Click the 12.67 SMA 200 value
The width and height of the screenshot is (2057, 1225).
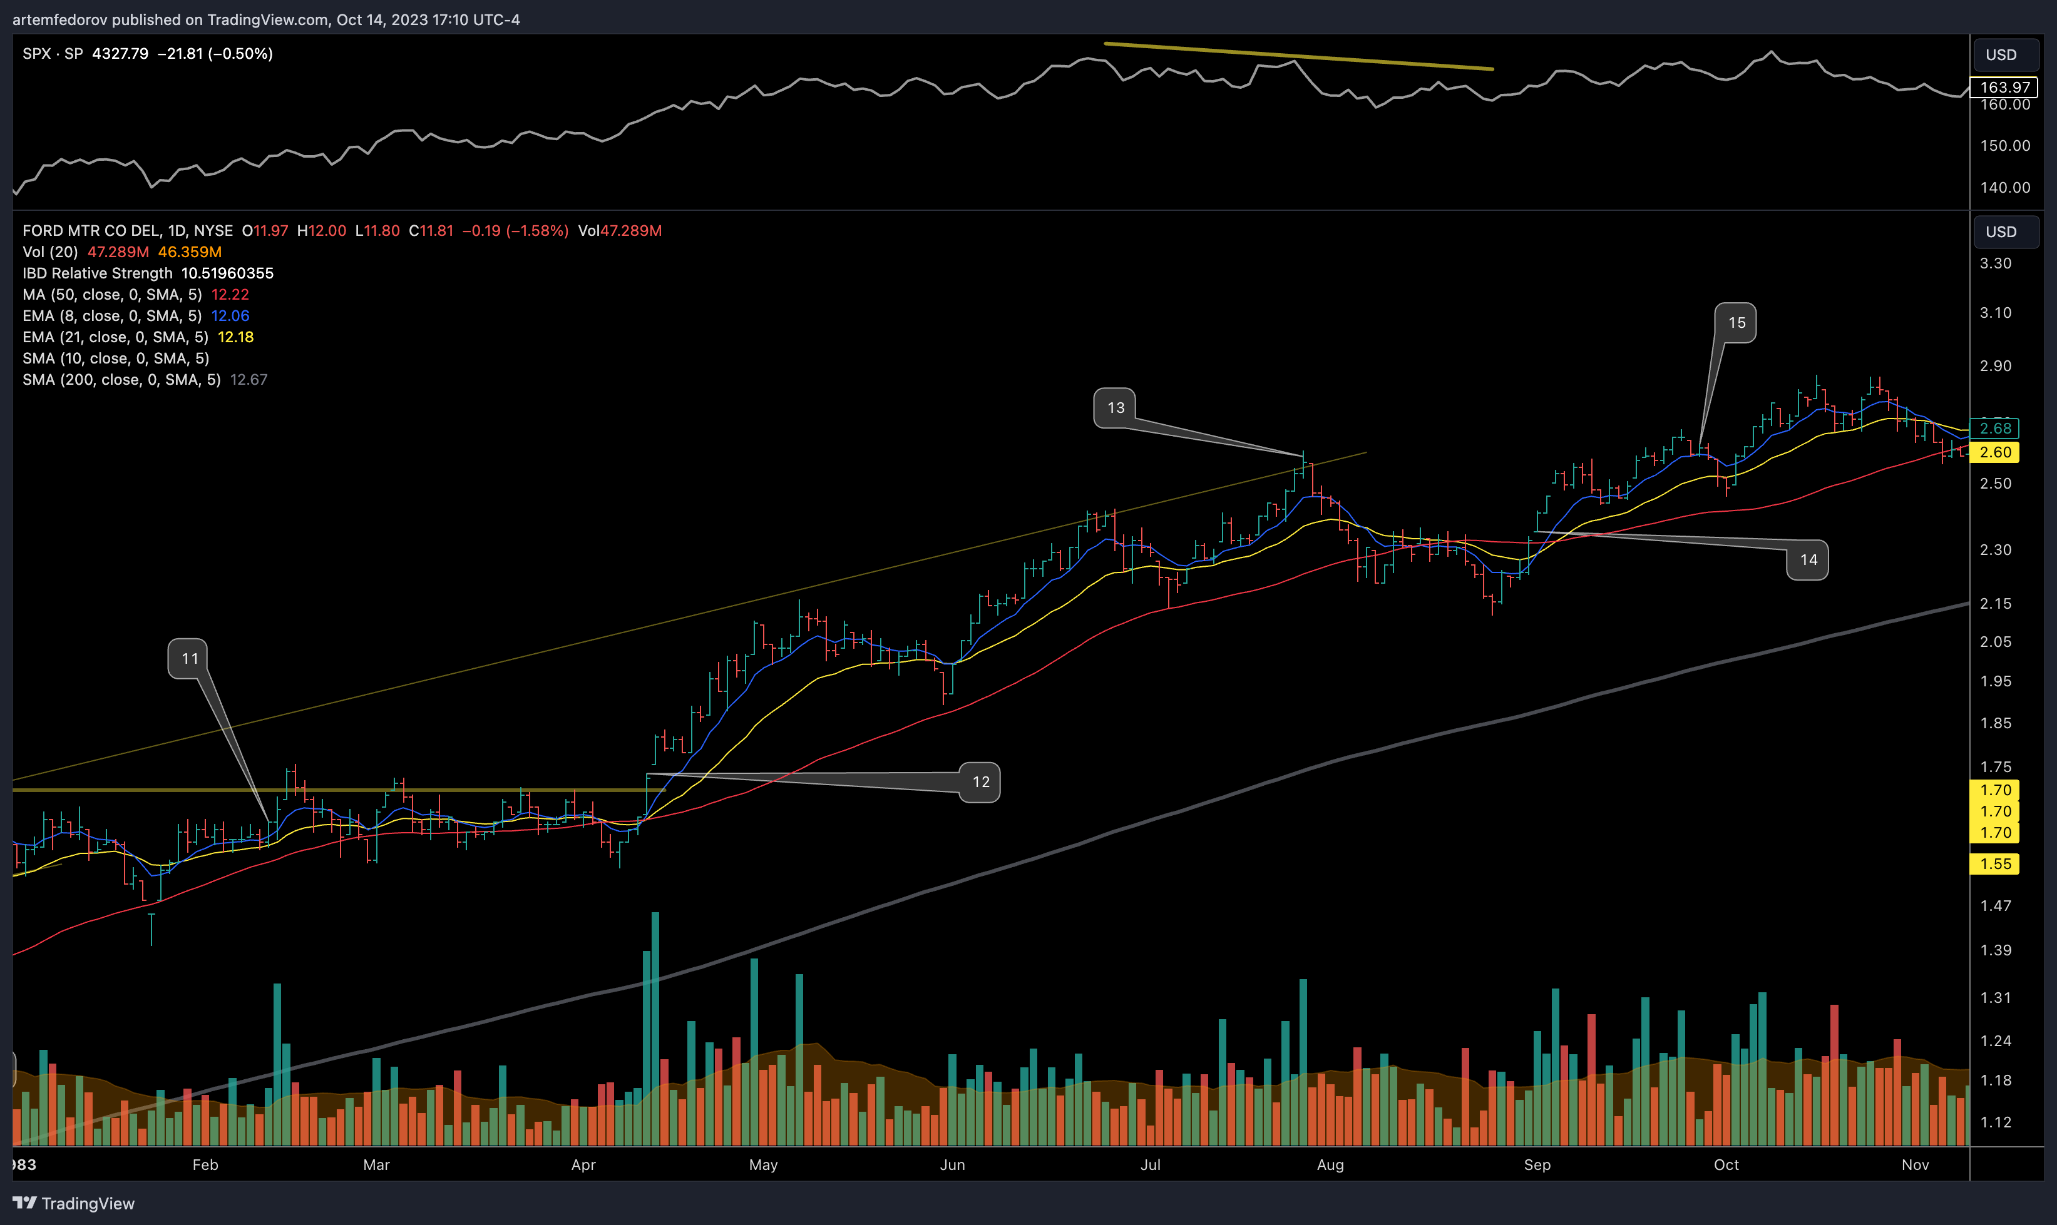point(249,380)
